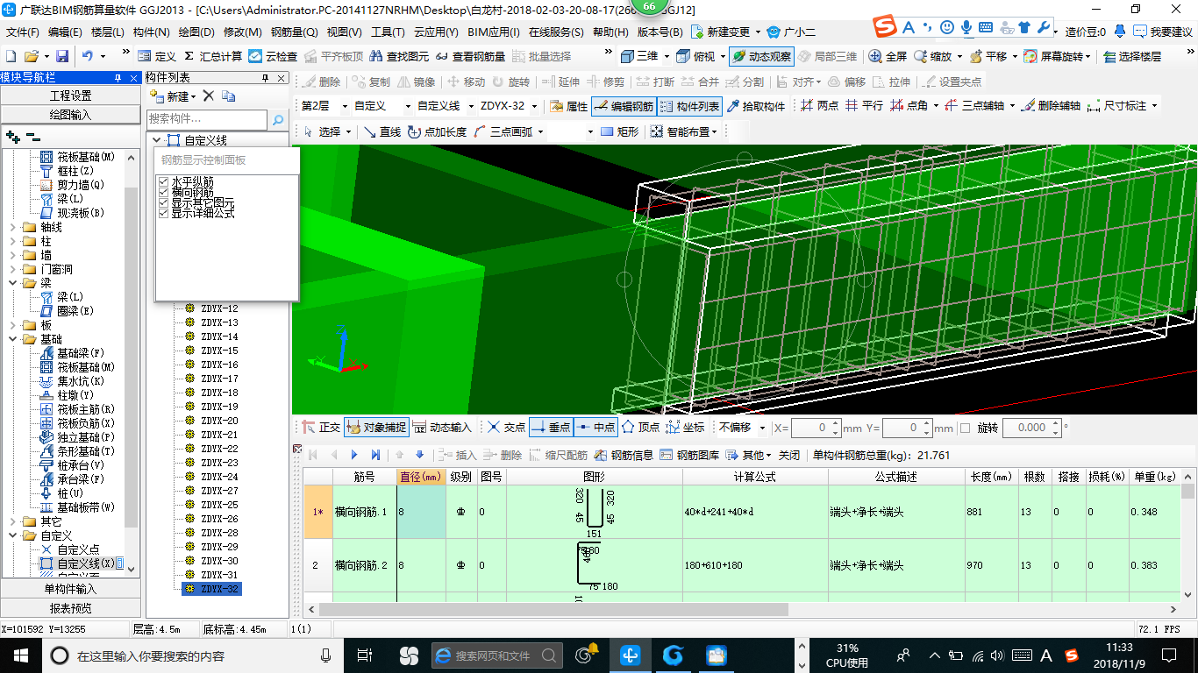Toggle 正交 orthogonal mode
Image resolution: width=1198 pixels, height=673 pixels.
pos(320,428)
